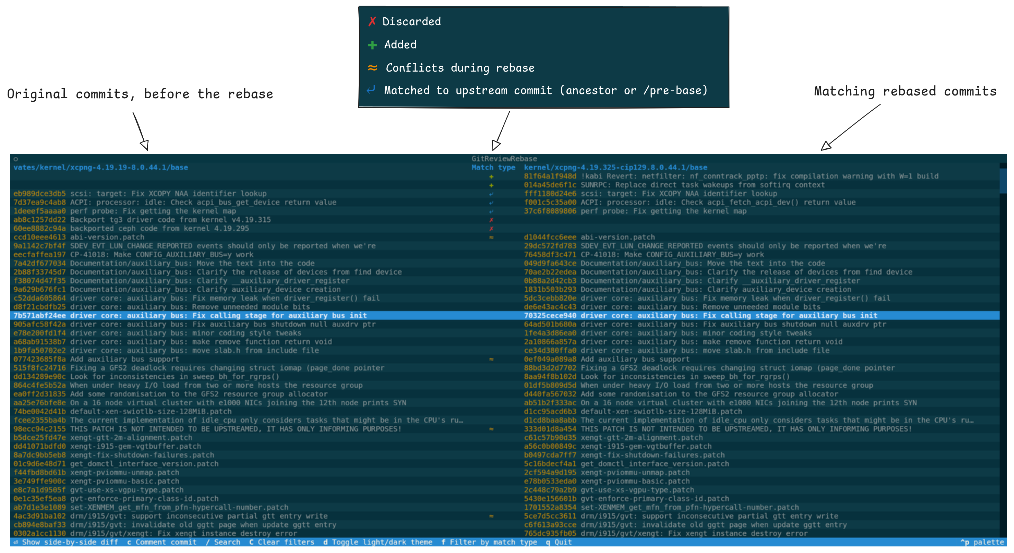Select rebased commit 1701552a8354 set-XENMEM_get_mfn patch
1014x553 pixels.
[x=661, y=507]
